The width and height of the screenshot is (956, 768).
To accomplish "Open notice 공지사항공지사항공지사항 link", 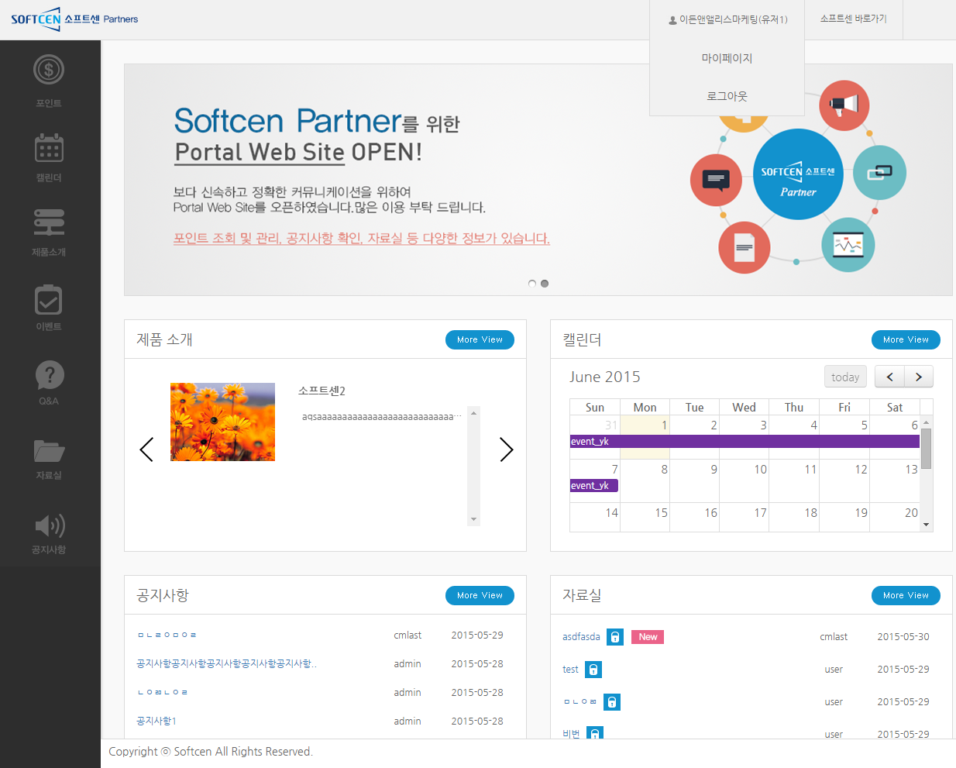I will 226,663.
